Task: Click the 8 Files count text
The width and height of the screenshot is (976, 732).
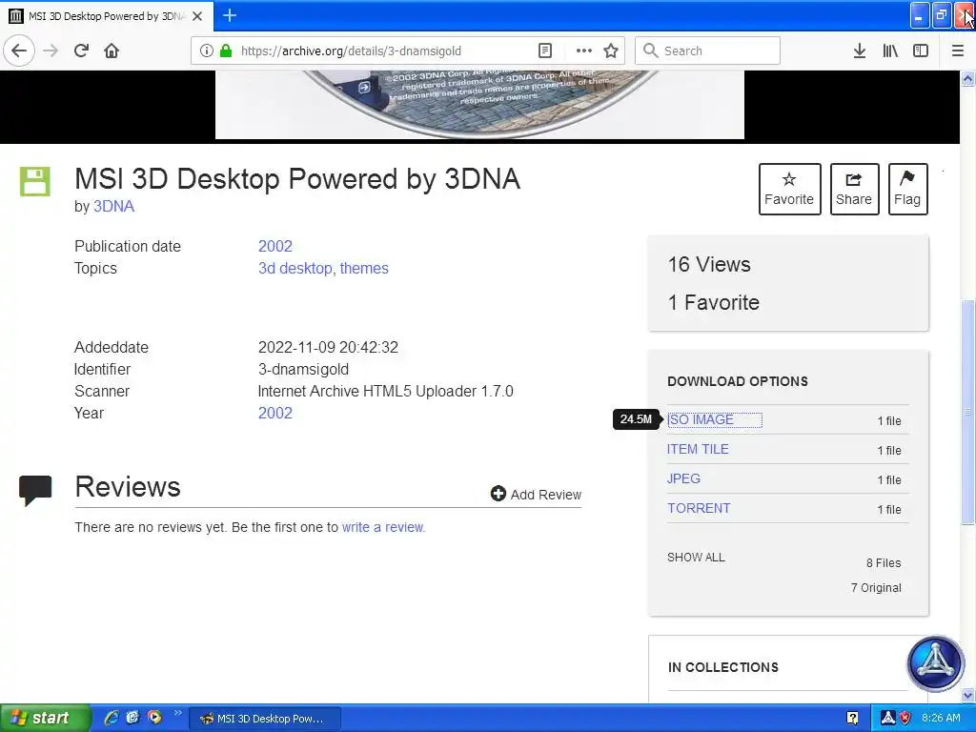Action: [x=884, y=562]
